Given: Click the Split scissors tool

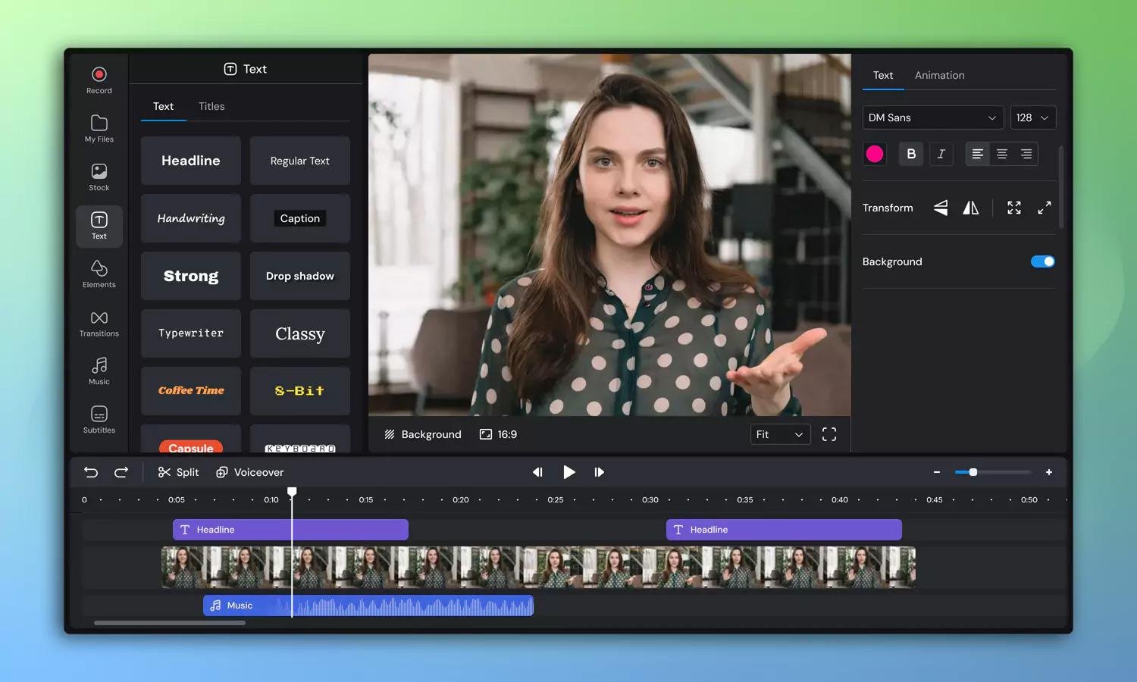Looking at the screenshot, I should point(178,472).
